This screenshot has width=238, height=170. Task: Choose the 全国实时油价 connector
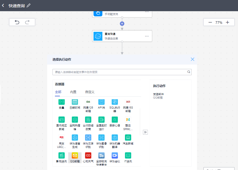coord(101,124)
